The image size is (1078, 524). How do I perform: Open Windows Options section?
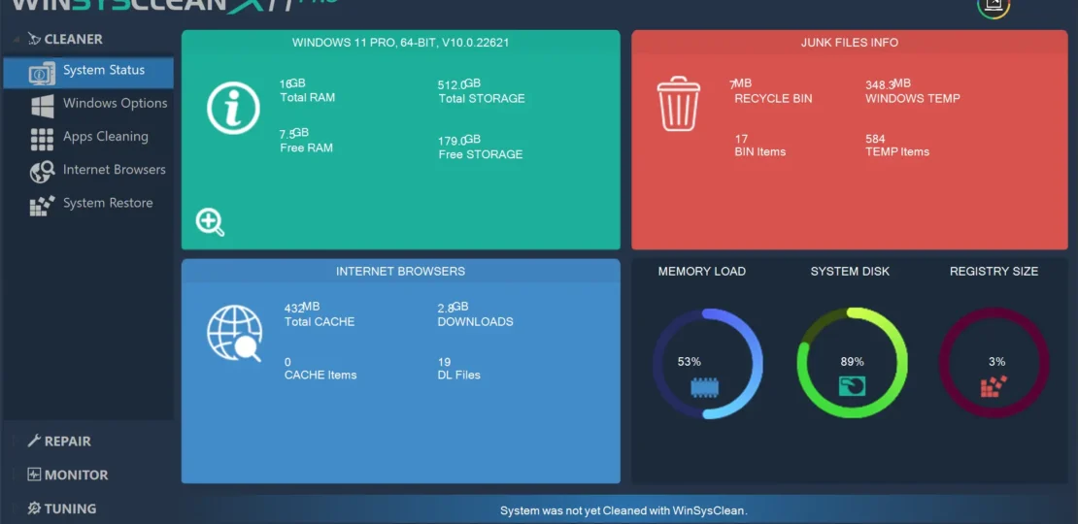115,104
